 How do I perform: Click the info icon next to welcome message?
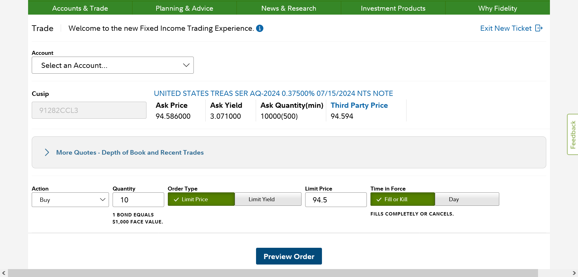260,28
